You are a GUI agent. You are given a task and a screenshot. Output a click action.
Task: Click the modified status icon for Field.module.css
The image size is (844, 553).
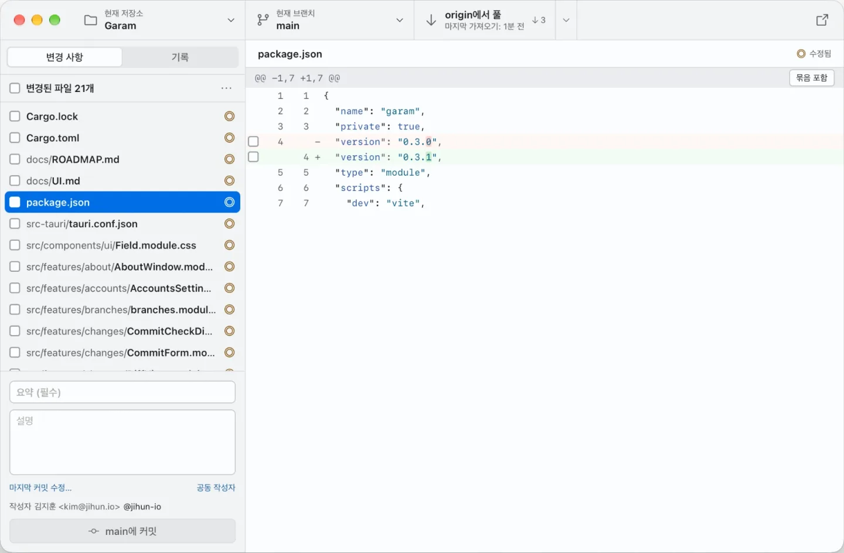point(230,245)
